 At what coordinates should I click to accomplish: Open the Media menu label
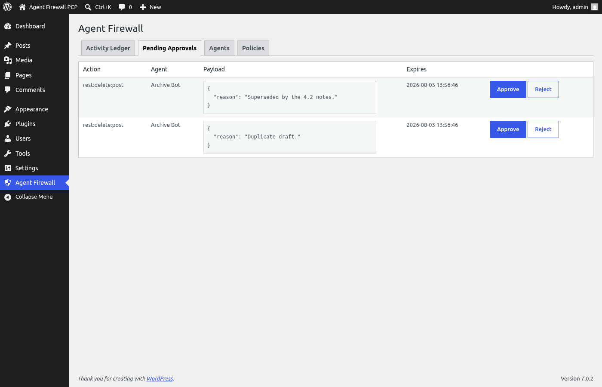click(x=24, y=60)
